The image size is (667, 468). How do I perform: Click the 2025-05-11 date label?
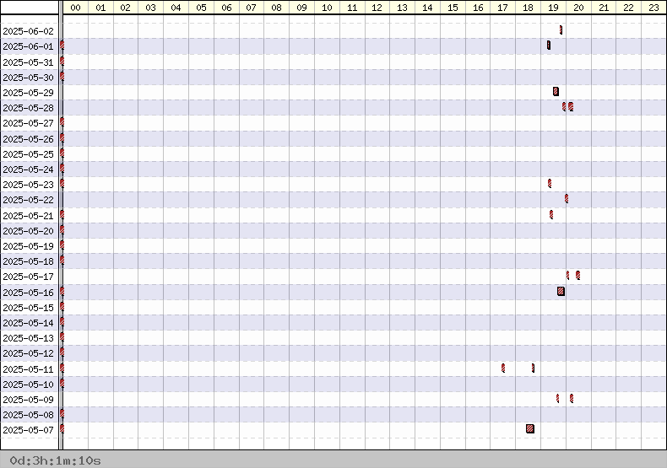29,369
